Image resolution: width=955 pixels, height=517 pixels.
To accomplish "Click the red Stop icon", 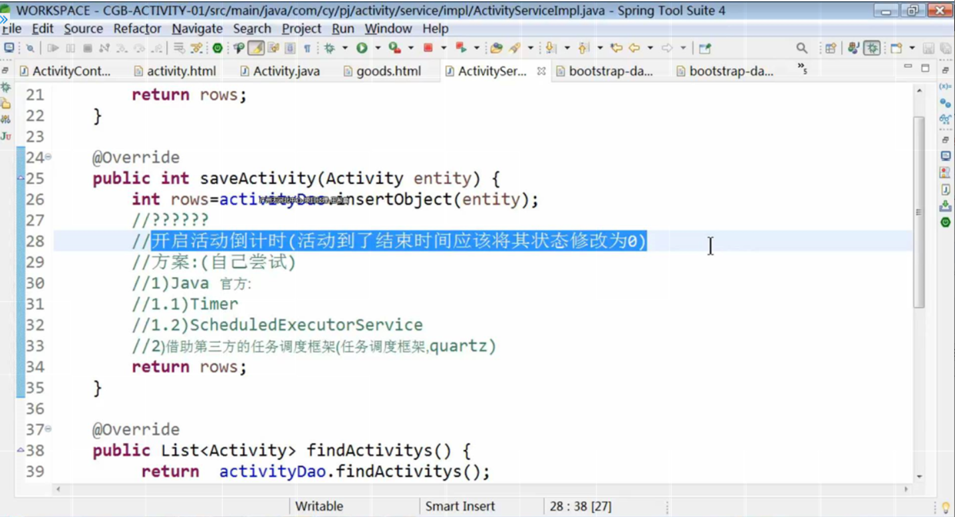I will [427, 48].
